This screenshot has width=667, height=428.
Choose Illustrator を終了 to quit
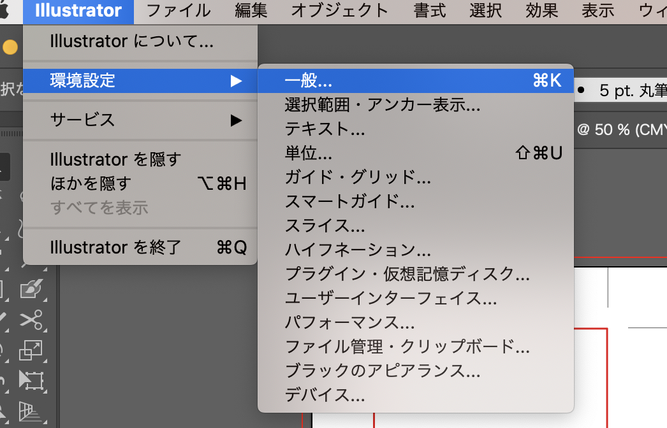(140, 247)
